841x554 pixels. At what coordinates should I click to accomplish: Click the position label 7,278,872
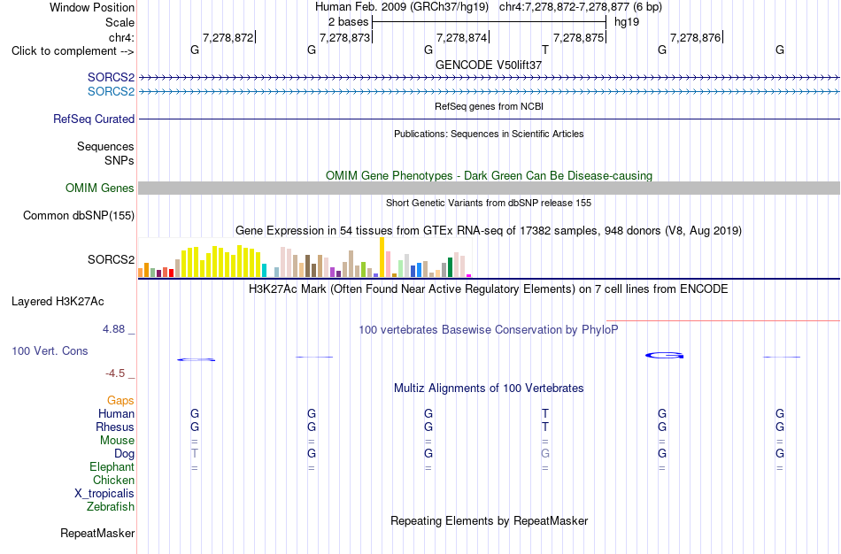click(x=228, y=37)
